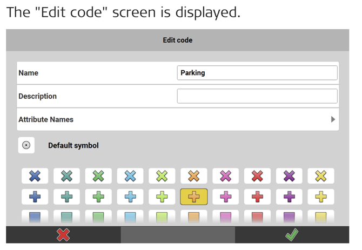Pick the purple plus symbol
The height and width of the screenshot is (250, 362).
pos(289,197)
